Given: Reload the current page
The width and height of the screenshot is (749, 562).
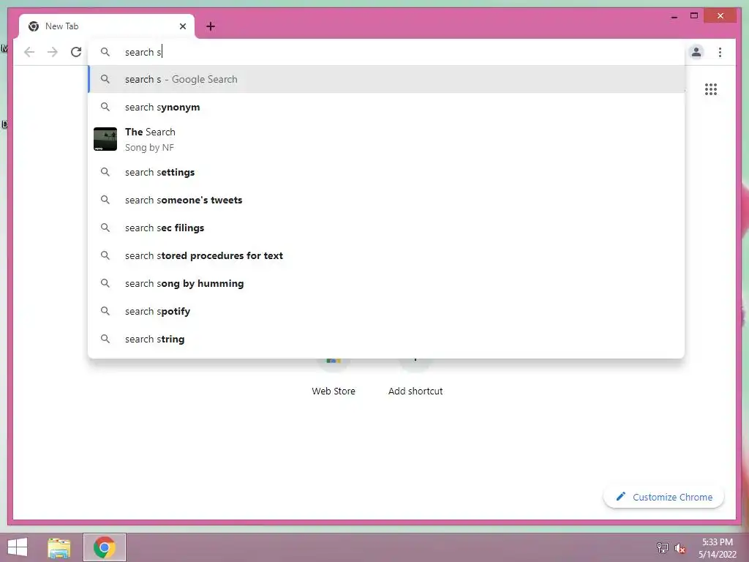Looking at the screenshot, I should coord(76,52).
